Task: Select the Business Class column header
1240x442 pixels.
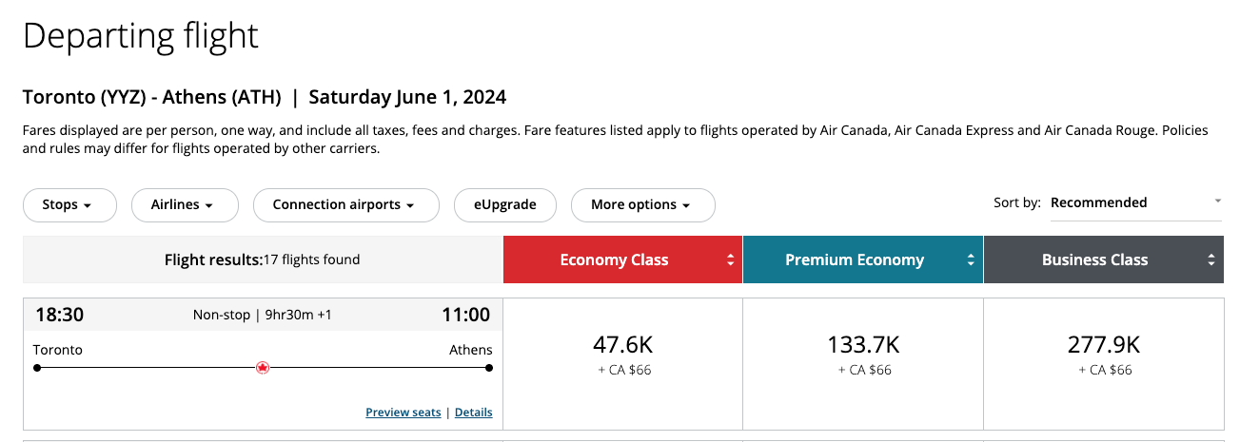Action: [x=1094, y=259]
